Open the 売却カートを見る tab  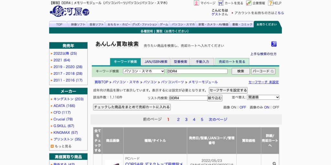pos(232,62)
